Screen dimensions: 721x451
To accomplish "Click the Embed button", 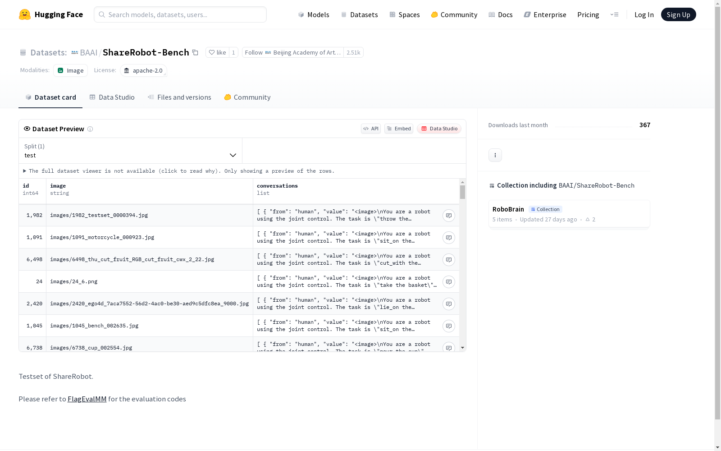I will (399, 129).
